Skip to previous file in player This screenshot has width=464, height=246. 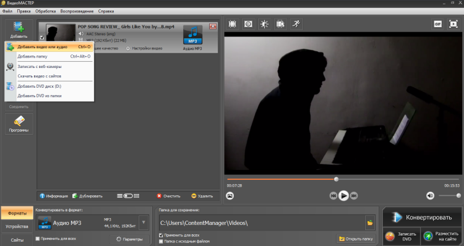333,196
